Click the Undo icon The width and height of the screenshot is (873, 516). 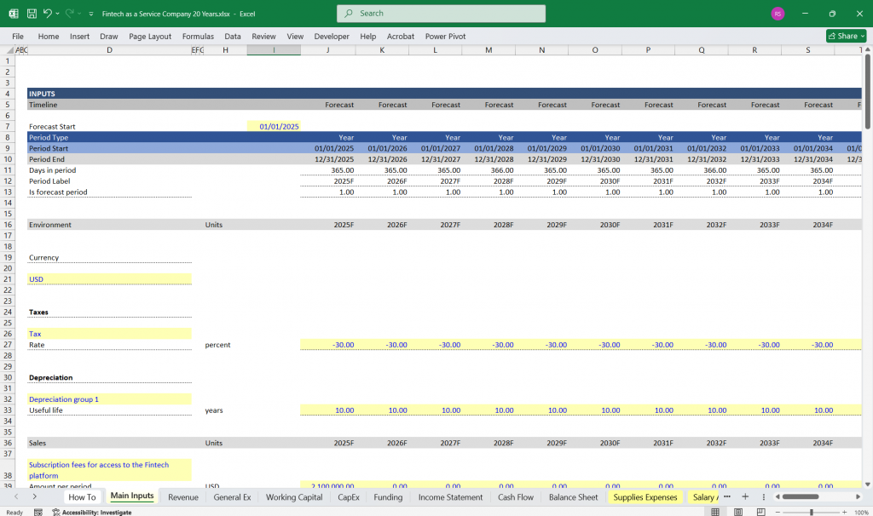click(47, 13)
